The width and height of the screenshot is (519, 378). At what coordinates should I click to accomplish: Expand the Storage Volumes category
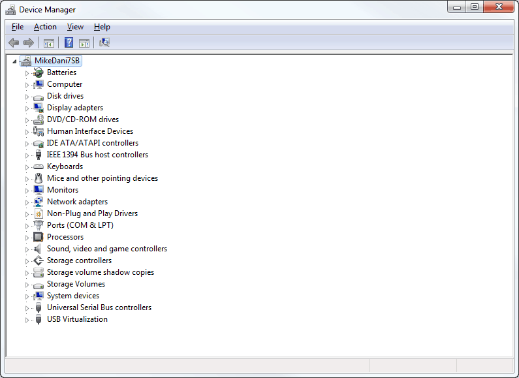point(27,285)
